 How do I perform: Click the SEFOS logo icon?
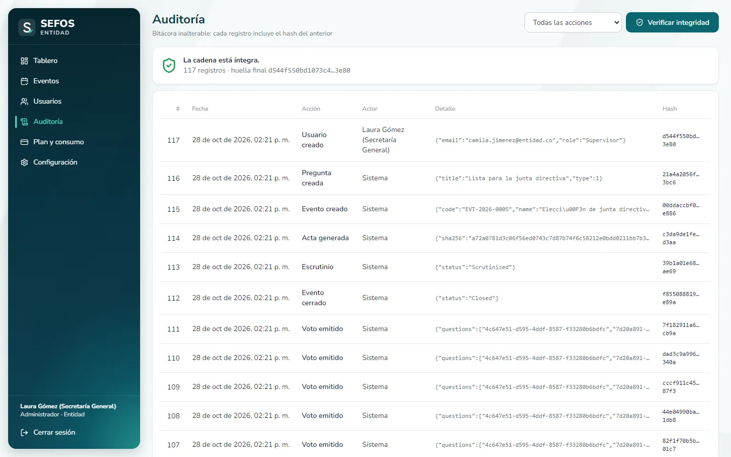pyautogui.click(x=27, y=27)
